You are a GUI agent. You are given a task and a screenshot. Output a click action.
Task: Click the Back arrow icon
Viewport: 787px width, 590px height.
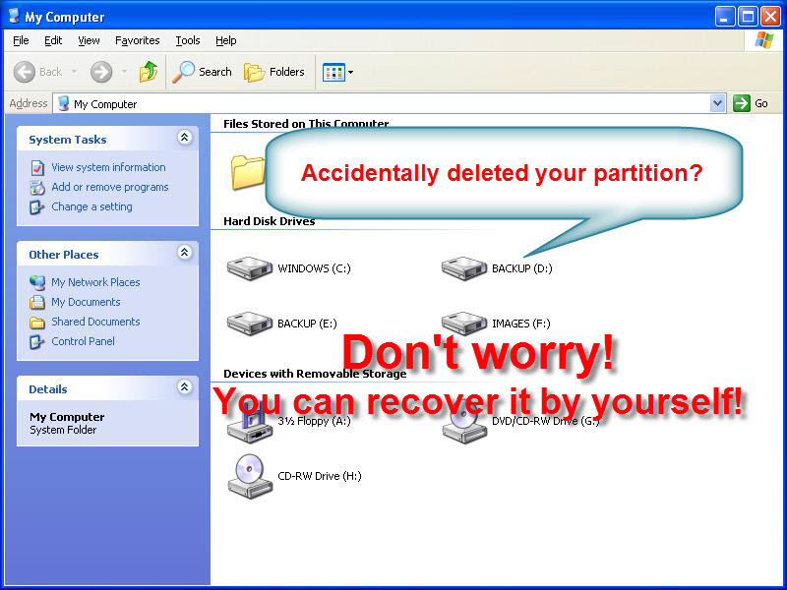[x=24, y=72]
